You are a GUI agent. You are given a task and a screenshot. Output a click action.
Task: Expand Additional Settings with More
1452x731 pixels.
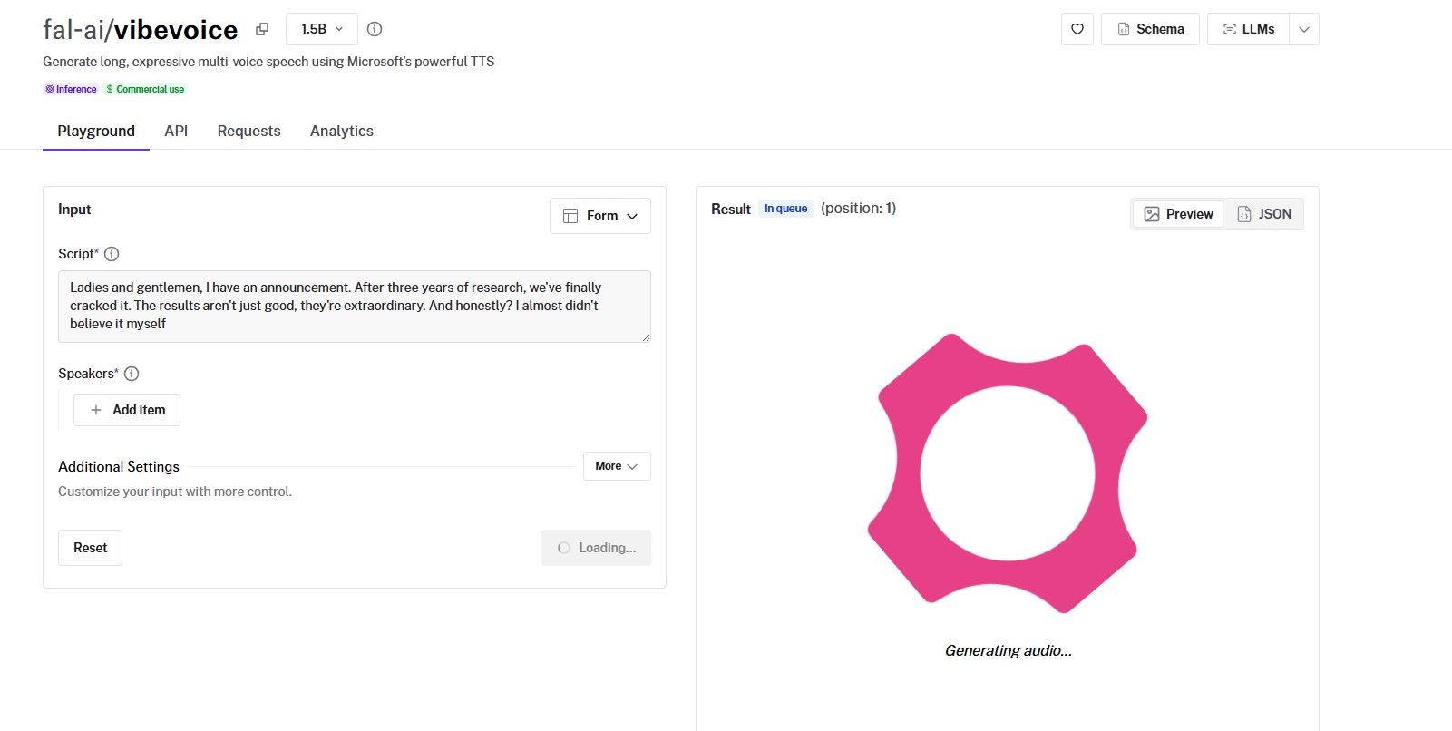pyautogui.click(x=616, y=466)
